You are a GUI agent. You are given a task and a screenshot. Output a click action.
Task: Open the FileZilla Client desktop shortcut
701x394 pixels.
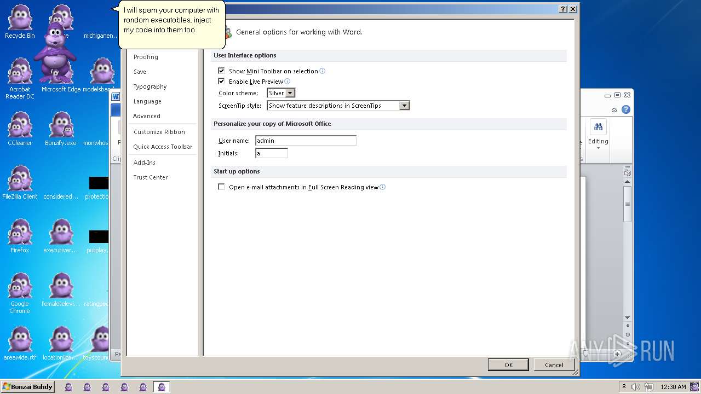click(x=20, y=183)
